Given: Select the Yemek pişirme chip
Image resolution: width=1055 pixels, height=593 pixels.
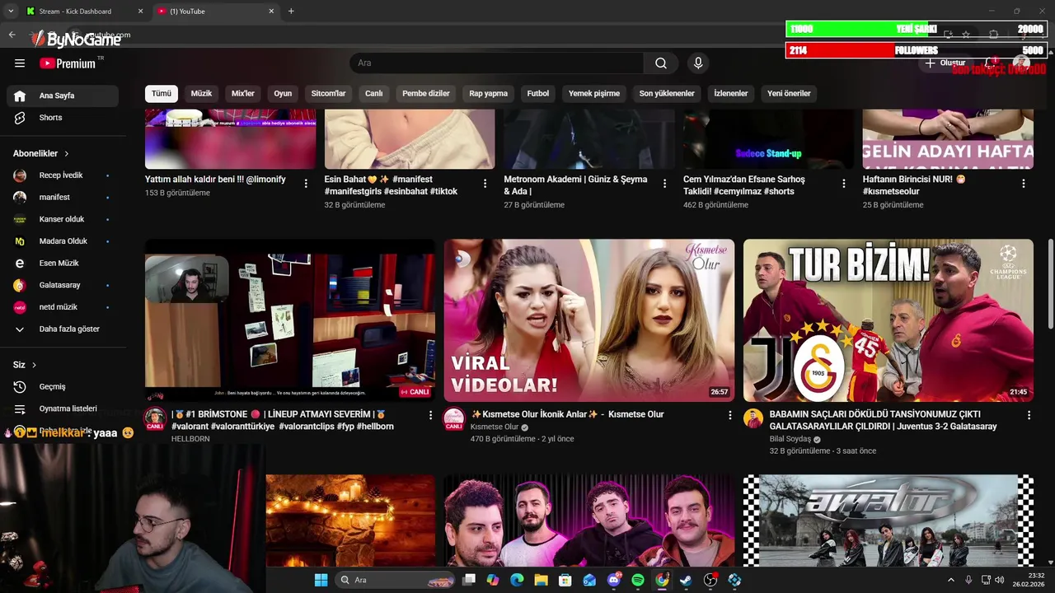Looking at the screenshot, I should point(594,93).
